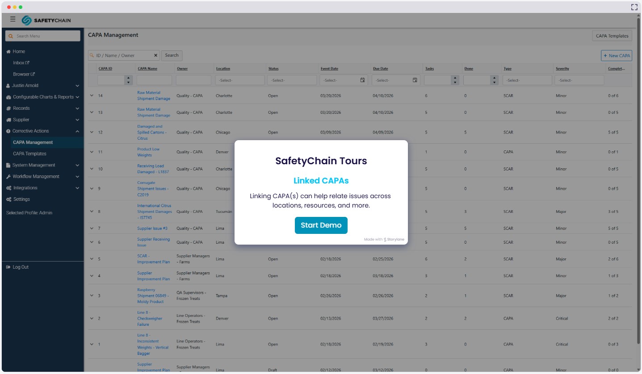The image size is (642, 374).
Task: Expand row for CAPA ID 12
Action: point(92,132)
